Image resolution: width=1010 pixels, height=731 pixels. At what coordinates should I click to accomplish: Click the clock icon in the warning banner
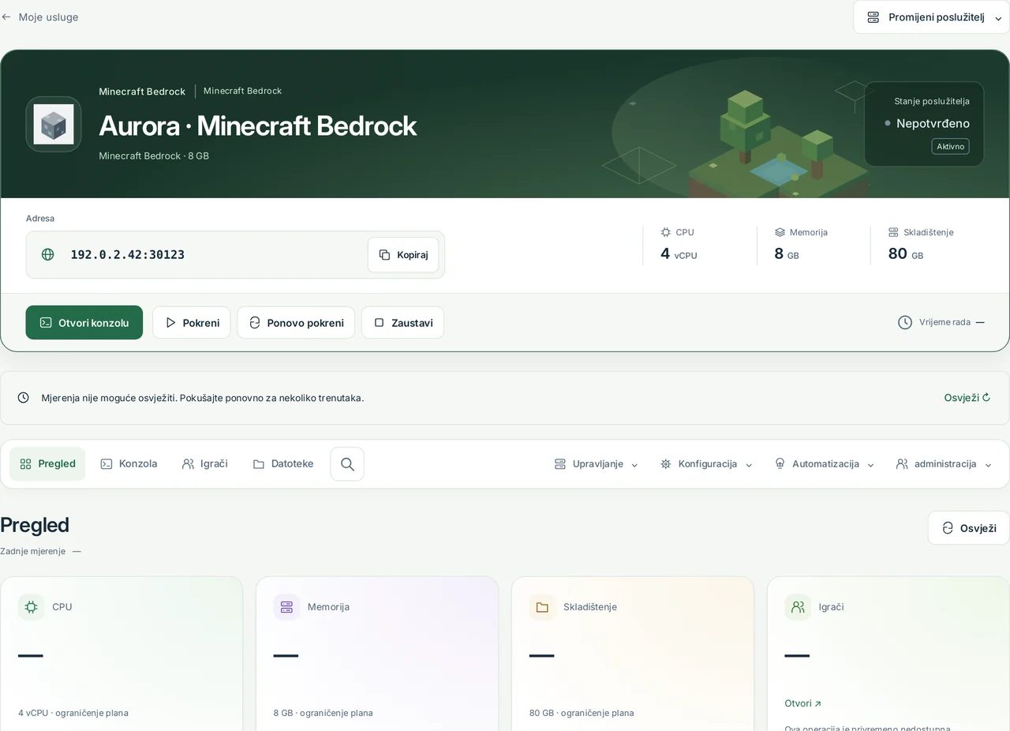(24, 398)
